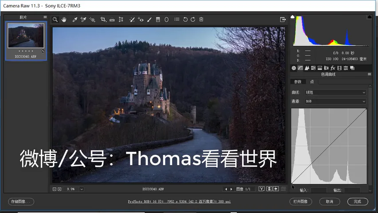Select the Targeted Adjustment tool
This screenshot has height=213, width=378.
(92, 20)
